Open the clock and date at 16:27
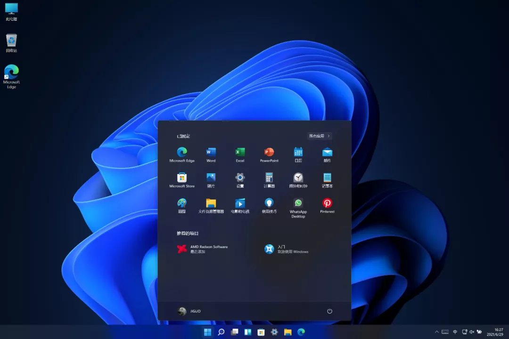 coord(495,332)
